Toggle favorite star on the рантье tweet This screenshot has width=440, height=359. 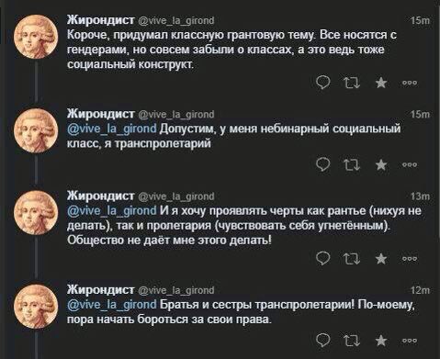(x=381, y=258)
